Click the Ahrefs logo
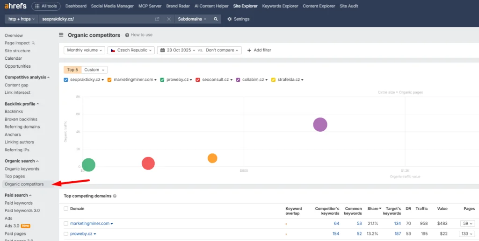This screenshot has width=479, height=241. pos(15,6)
